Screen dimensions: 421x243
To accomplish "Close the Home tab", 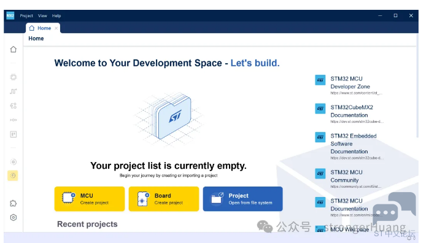I will pyautogui.click(x=56, y=28).
